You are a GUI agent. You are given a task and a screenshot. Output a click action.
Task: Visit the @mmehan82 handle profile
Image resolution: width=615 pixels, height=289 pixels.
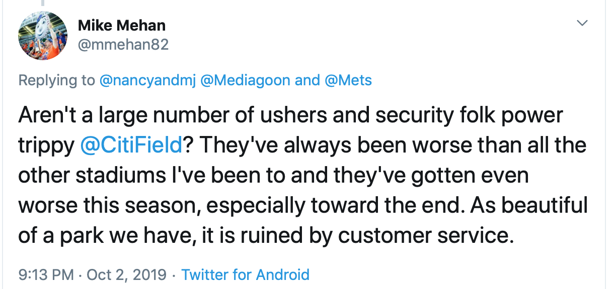tap(123, 45)
